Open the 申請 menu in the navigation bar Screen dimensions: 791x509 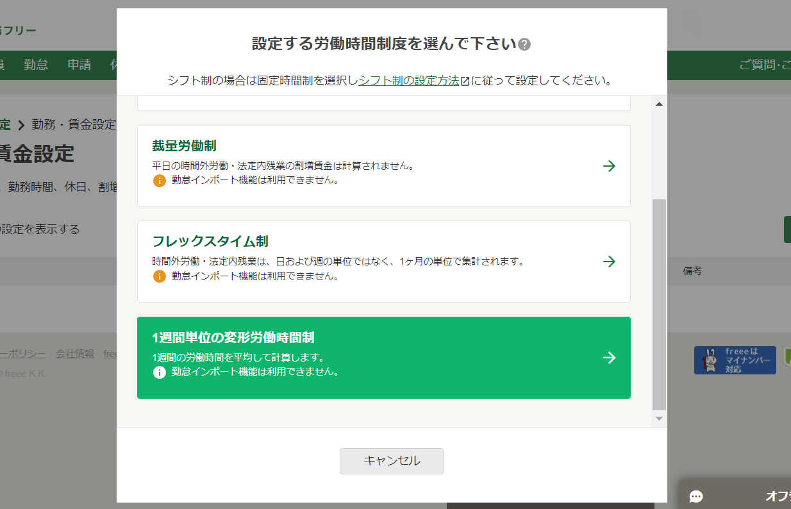pyautogui.click(x=79, y=65)
